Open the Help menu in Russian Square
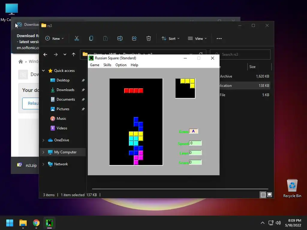 pyautogui.click(x=134, y=65)
